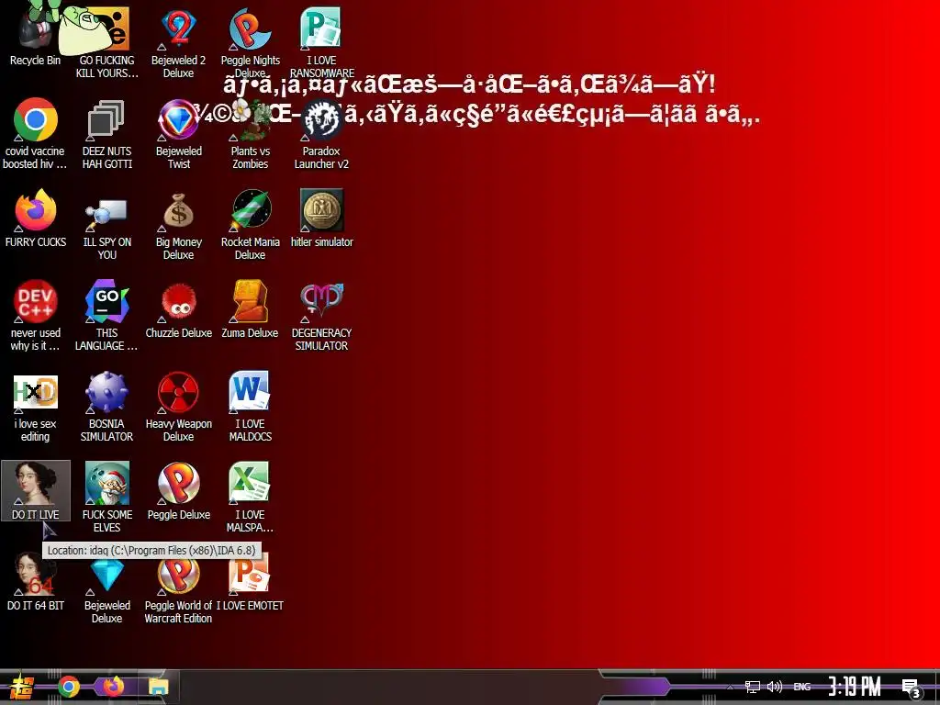Select the gray stacked-windows desktop icon
This screenshot has width=940, height=705.
(x=106, y=133)
